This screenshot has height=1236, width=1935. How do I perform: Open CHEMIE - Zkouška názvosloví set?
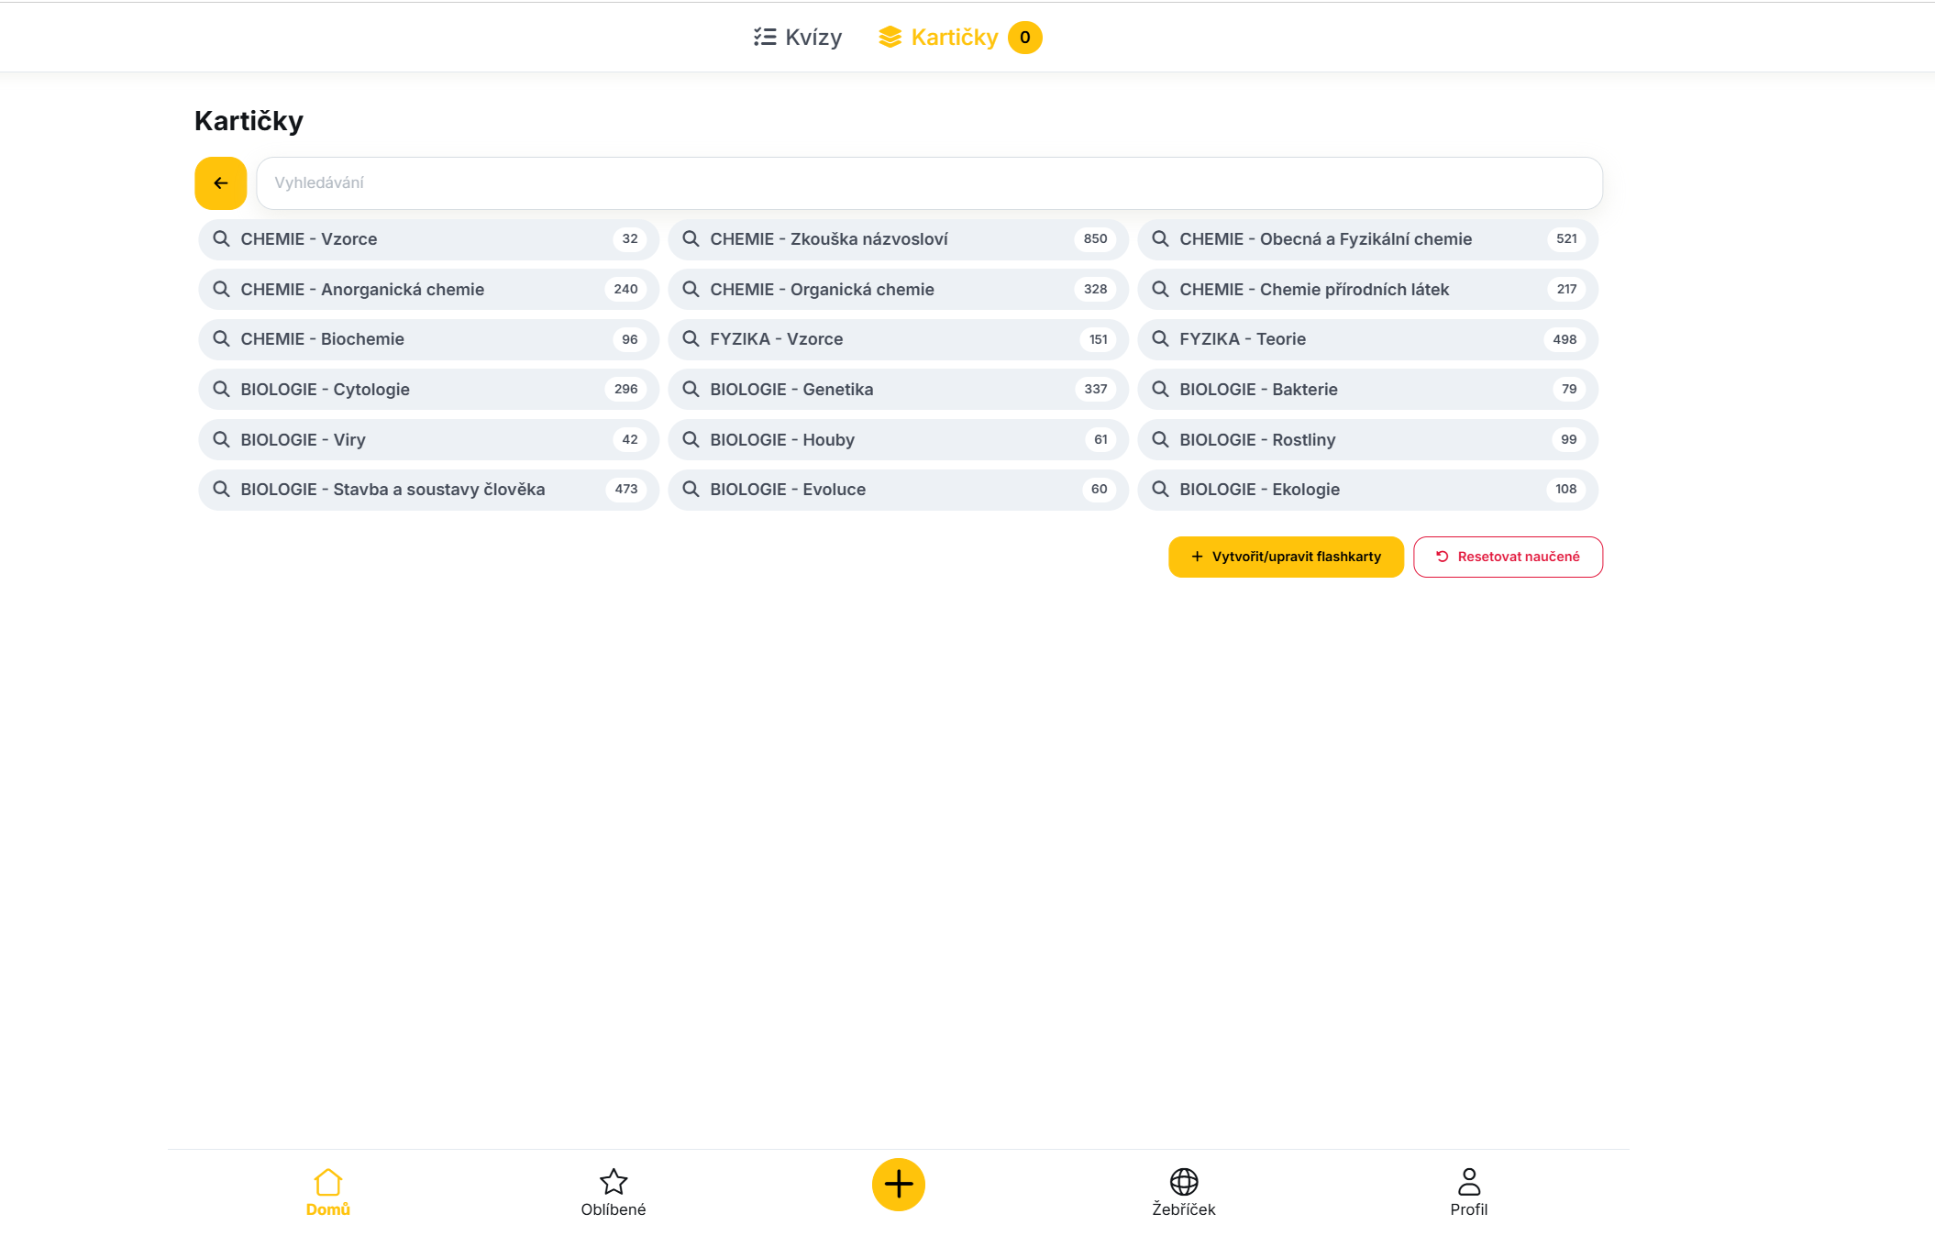898,239
